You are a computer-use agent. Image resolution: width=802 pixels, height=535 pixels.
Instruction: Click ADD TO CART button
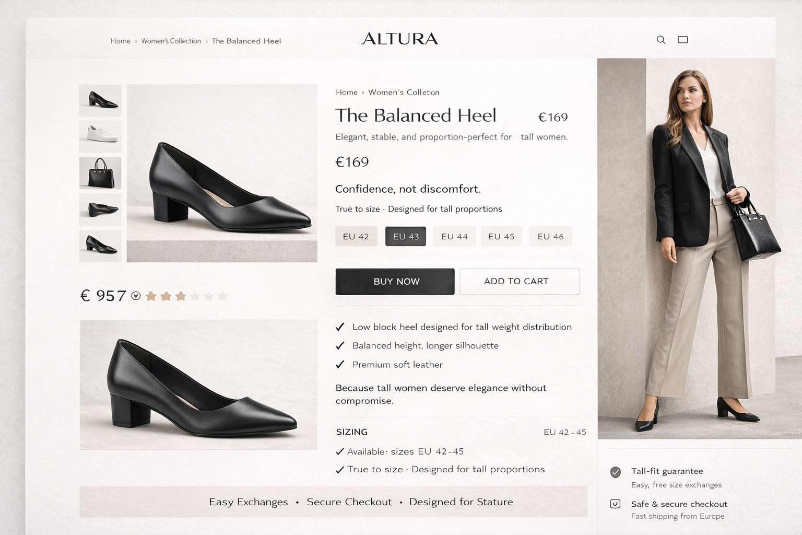pos(520,282)
